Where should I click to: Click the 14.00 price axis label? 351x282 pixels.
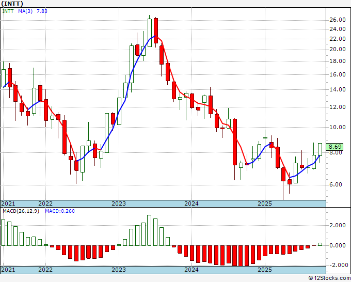click(338, 89)
